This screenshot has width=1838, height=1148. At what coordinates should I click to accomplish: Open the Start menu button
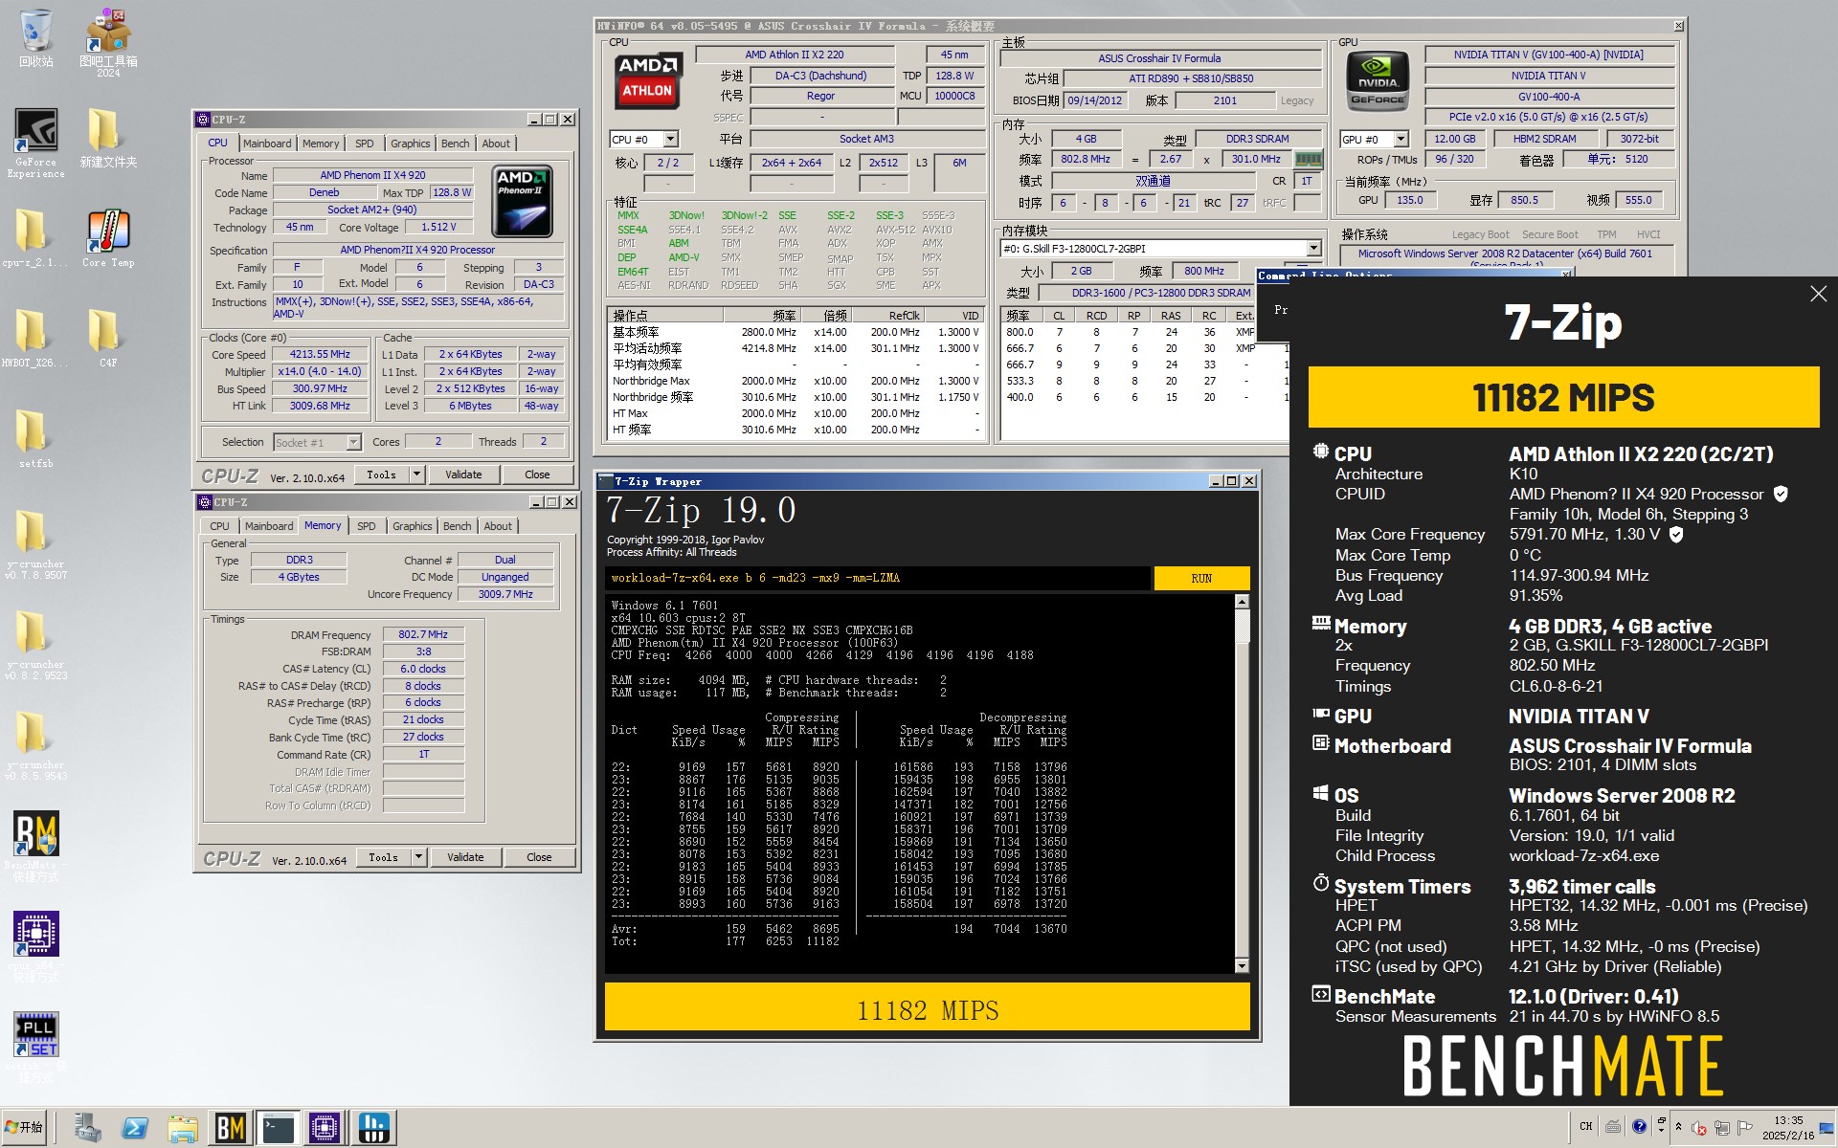click(25, 1129)
